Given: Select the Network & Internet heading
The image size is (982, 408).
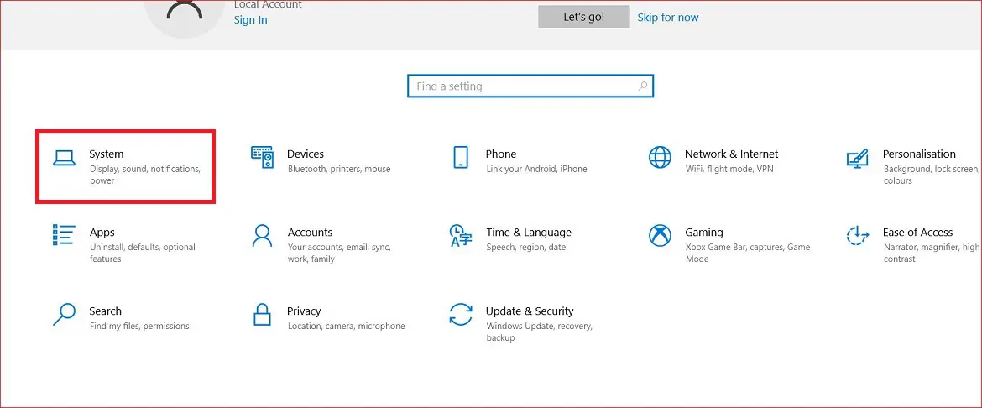Looking at the screenshot, I should [732, 154].
